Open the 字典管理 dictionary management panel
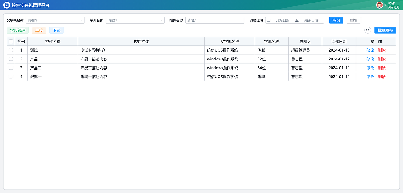 (x=18, y=30)
